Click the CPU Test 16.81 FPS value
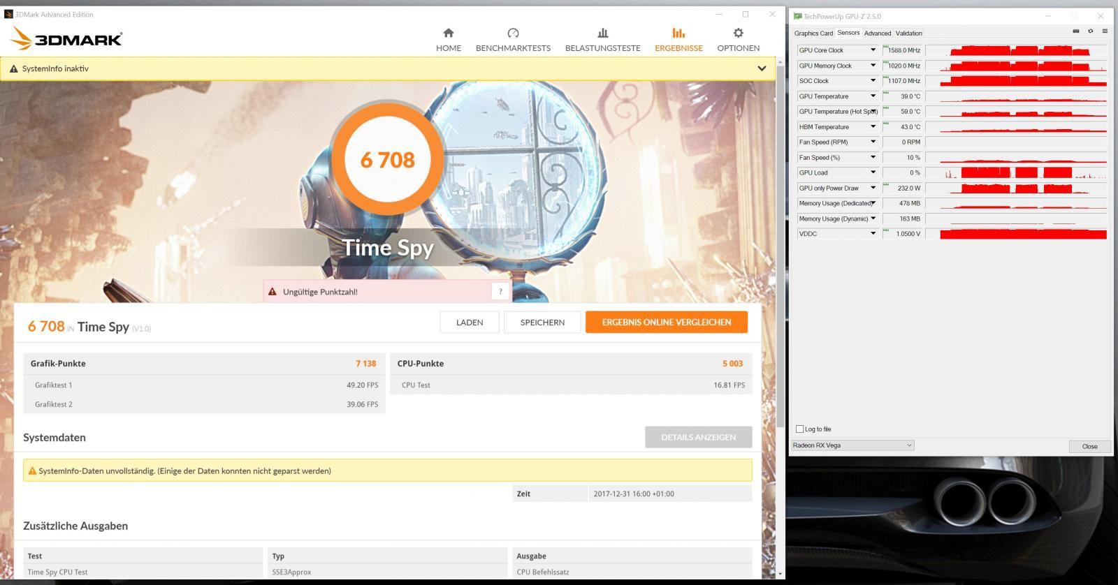The width and height of the screenshot is (1118, 585). click(x=729, y=385)
